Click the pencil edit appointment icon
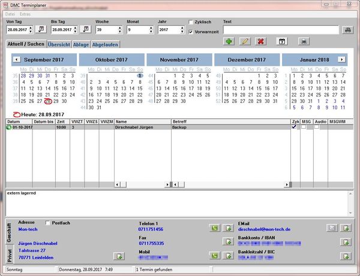This screenshot has height=276, width=360. [x=244, y=41]
